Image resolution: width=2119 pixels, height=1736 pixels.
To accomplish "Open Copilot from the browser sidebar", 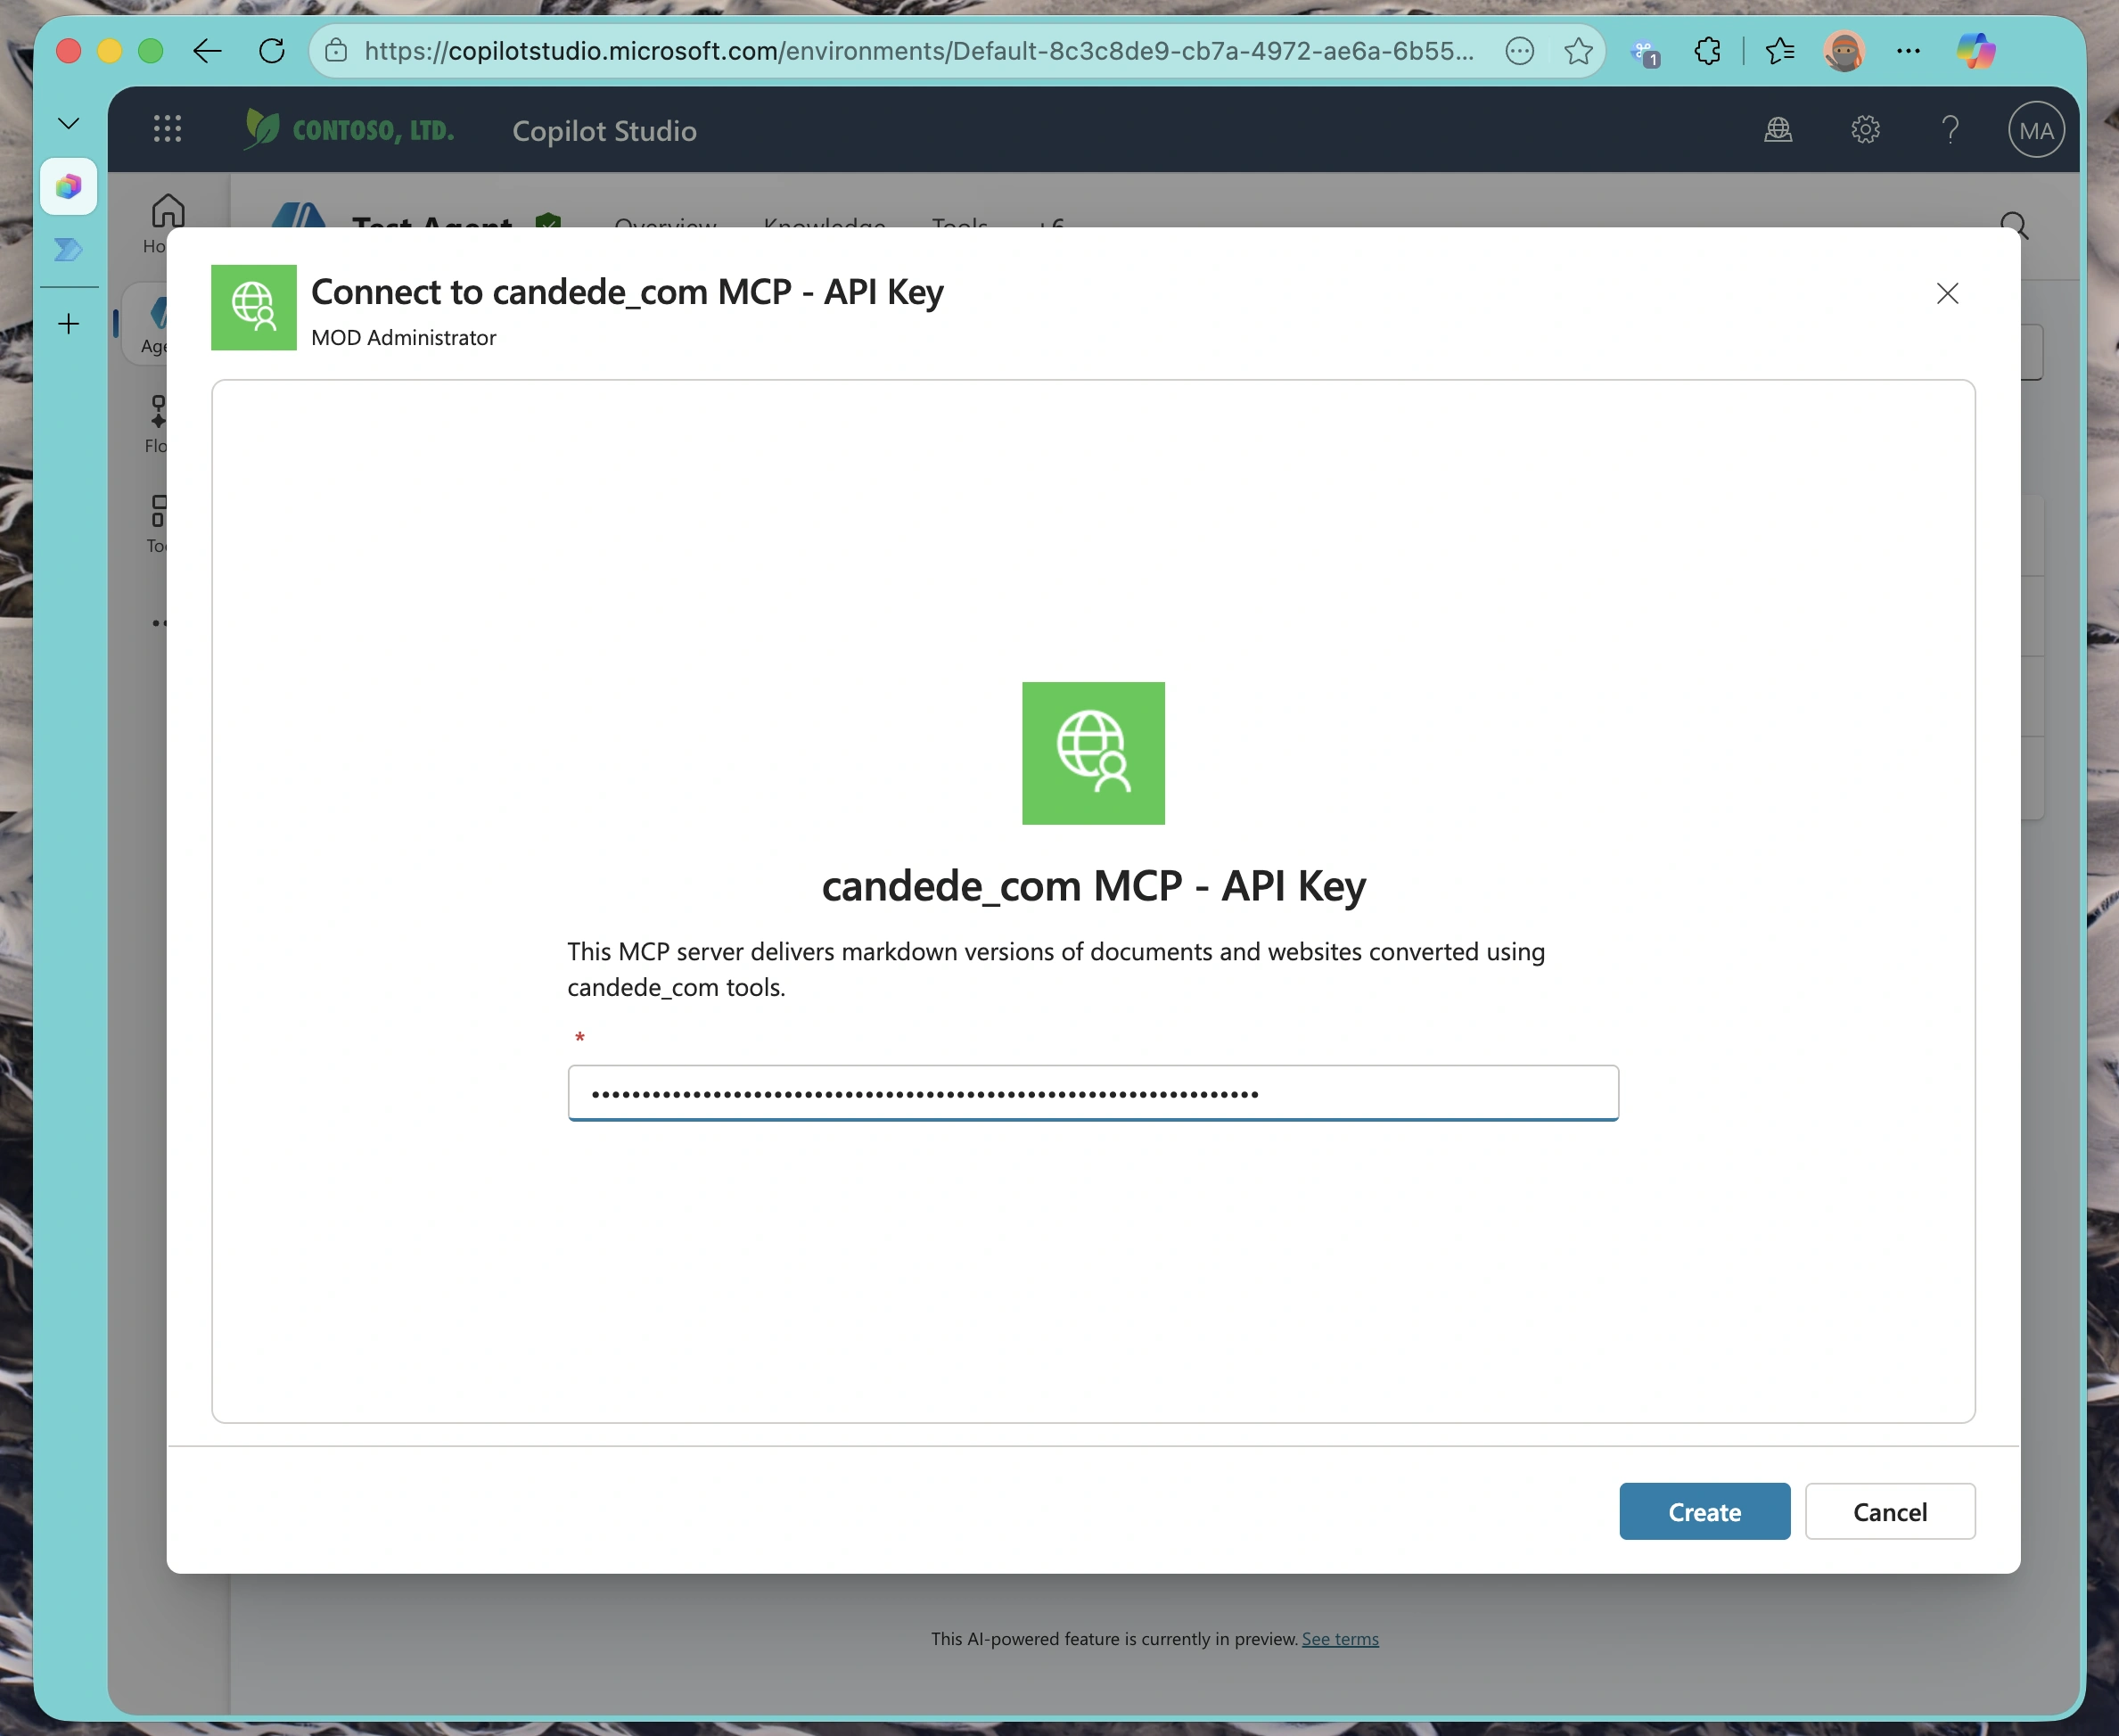I will pyautogui.click(x=68, y=186).
